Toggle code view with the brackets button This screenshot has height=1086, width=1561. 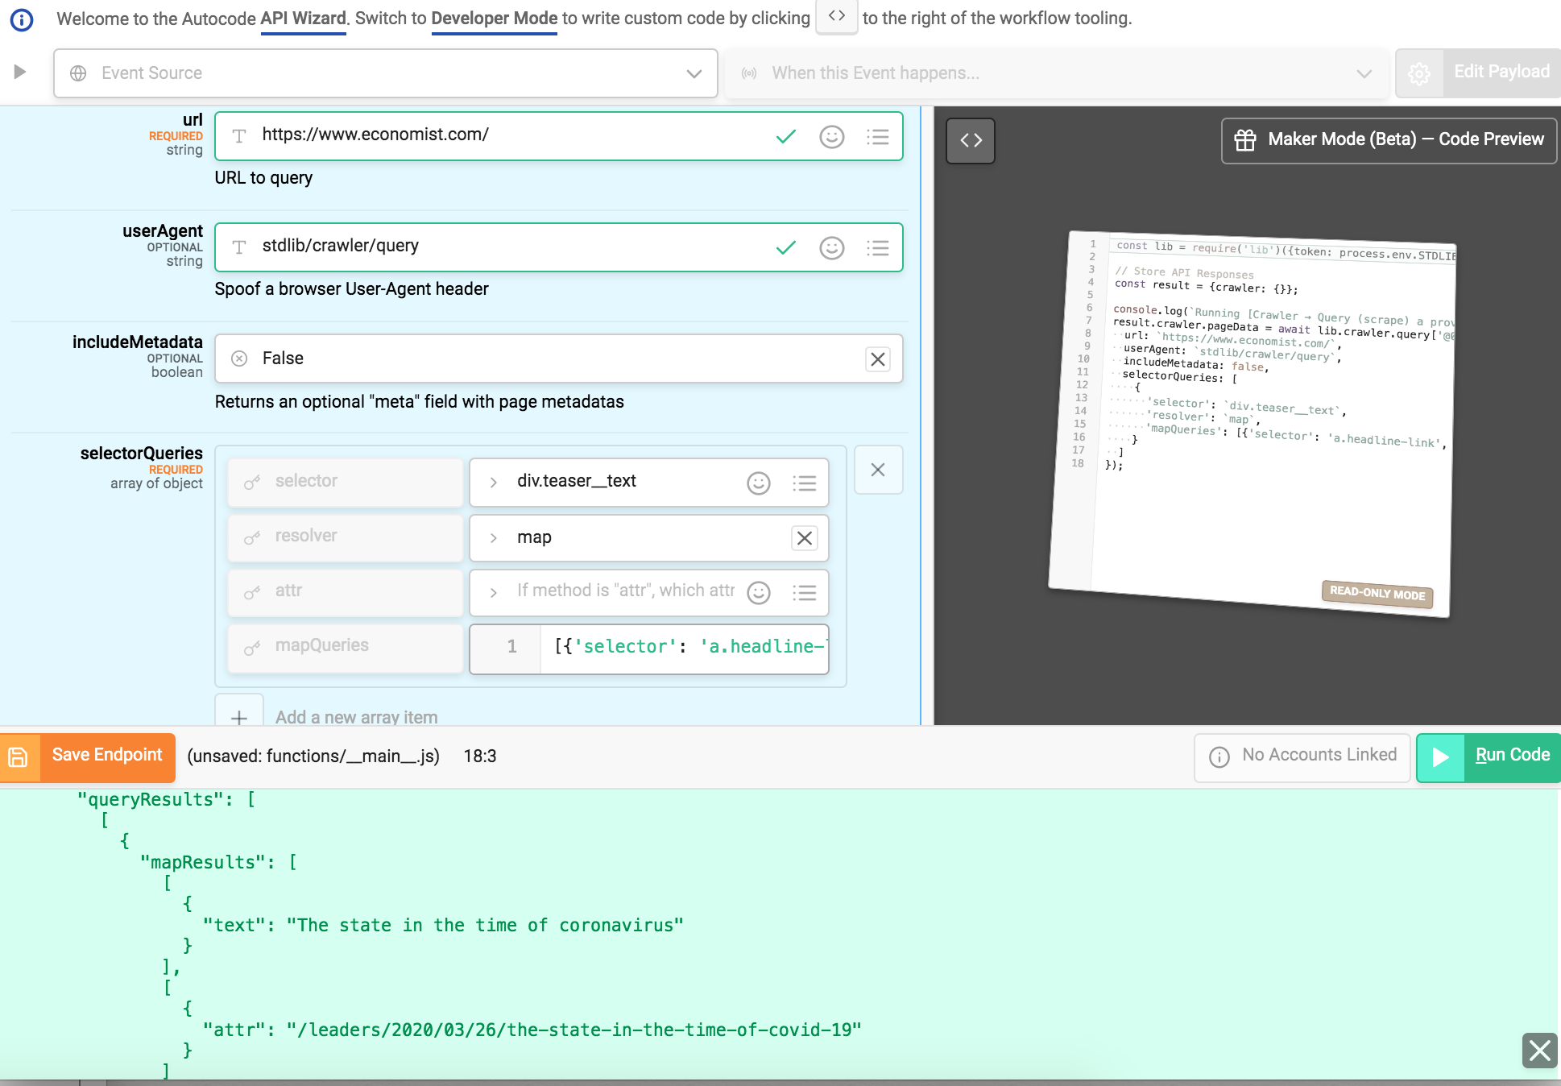[971, 140]
